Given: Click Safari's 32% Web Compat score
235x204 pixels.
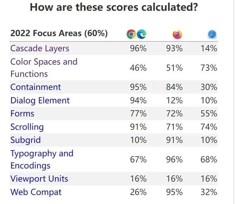Looking at the screenshot, I should [209, 192].
